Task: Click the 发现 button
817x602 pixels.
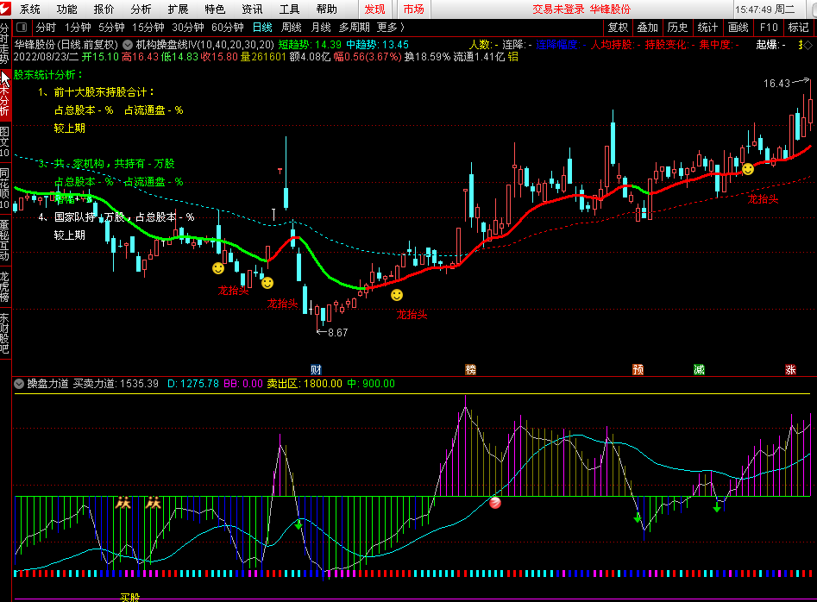Action: click(374, 9)
